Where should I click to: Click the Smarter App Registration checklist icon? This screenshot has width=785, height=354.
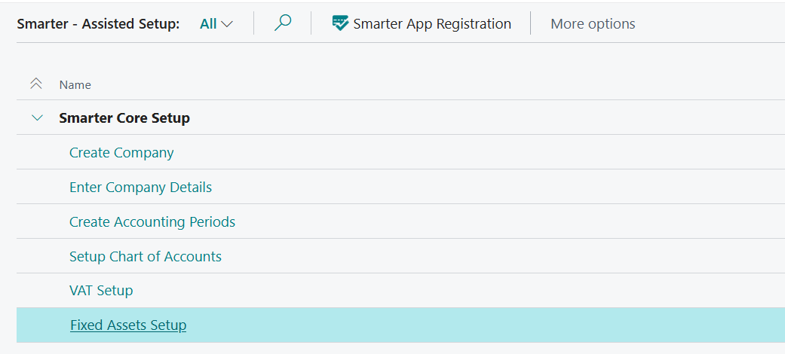tap(340, 23)
